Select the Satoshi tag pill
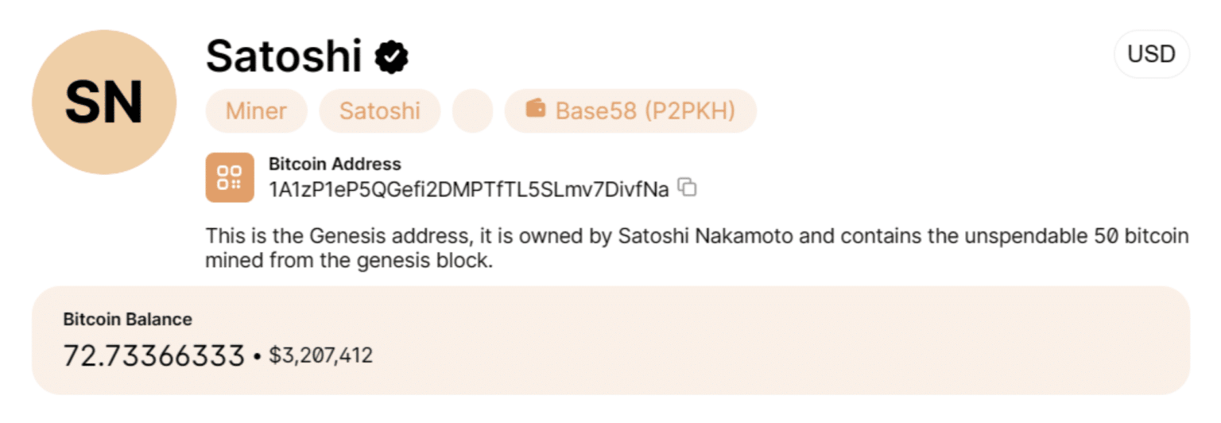Viewport: 1221px width, 423px height. point(380,111)
